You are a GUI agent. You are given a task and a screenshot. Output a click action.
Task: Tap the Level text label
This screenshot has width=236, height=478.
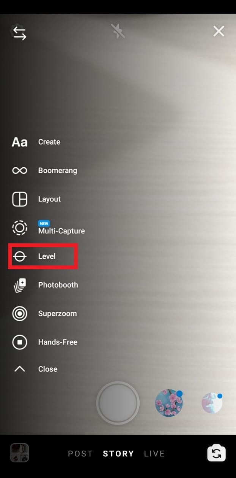click(x=47, y=256)
